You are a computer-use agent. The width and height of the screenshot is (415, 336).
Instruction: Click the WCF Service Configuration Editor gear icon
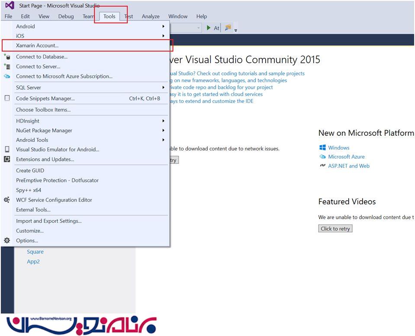7,200
